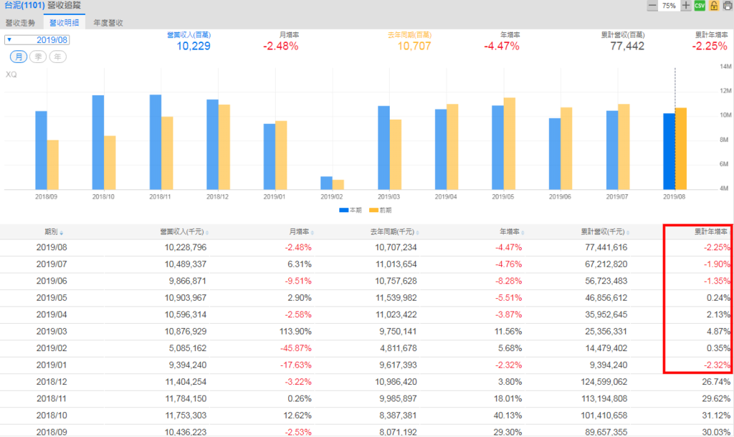The width and height of the screenshot is (734, 437).
Task: Click the 4.87% cumulative growth cell
Action: (718, 331)
